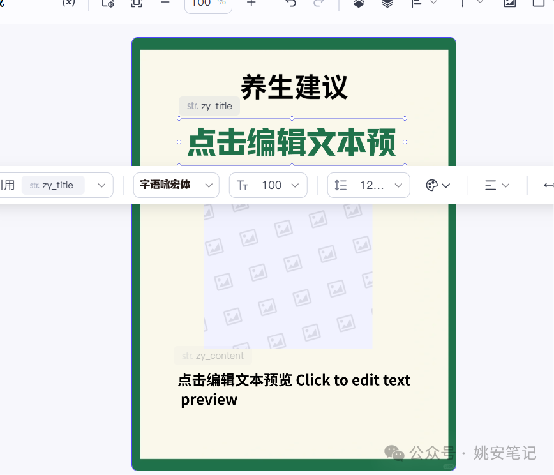Click the font size Tт icon
This screenshot has width=554, height=475.
[x=243, y=185]
